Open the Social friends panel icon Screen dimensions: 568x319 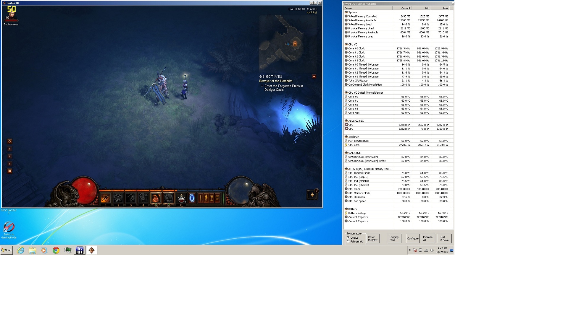click(312, 195)
